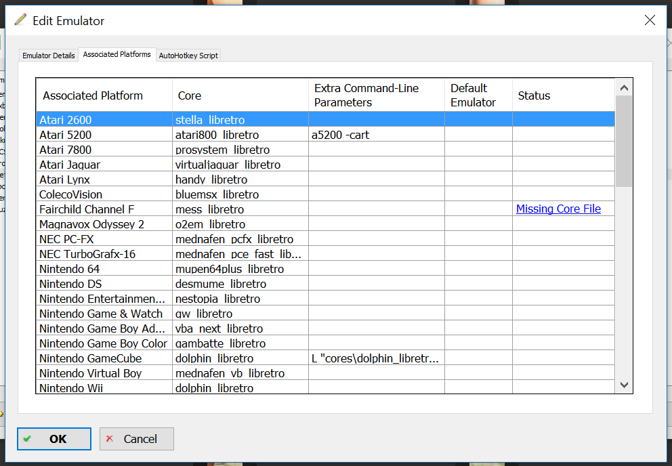The width and height of the screenshot is (672, 466).
Task: Click the L "cores\dolphin_libretr... parameters cell
Action: (377, 358)
